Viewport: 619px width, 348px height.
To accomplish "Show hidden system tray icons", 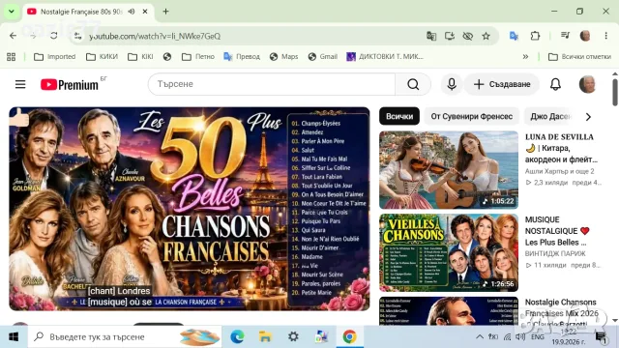I will (x=480, y=336).
